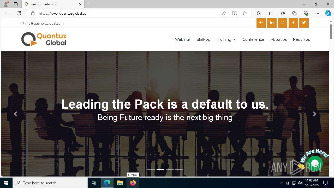Open the Favorites list icon
This screenshot has width=334, height=188.
[x=283, y=13]
